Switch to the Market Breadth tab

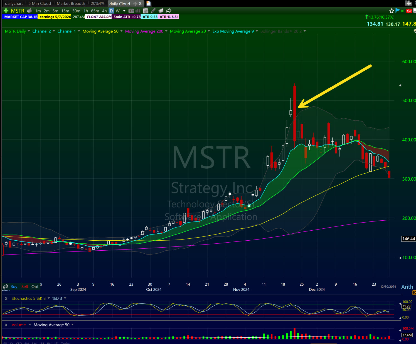coord(71,3)
